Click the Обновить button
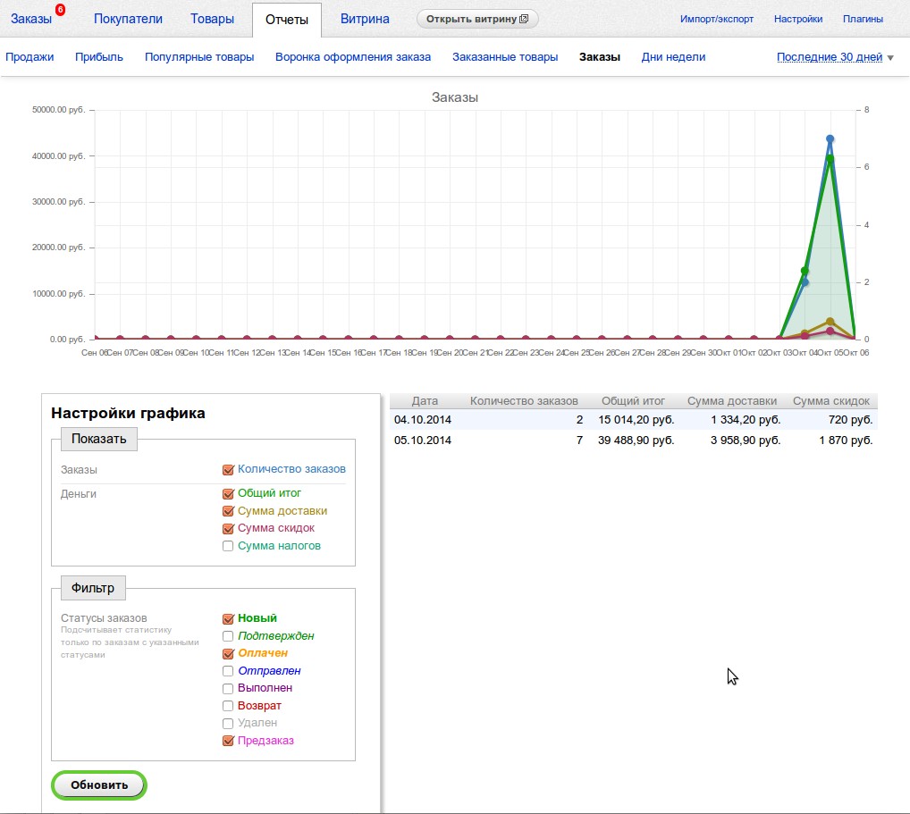 click(x=99, y=785)
